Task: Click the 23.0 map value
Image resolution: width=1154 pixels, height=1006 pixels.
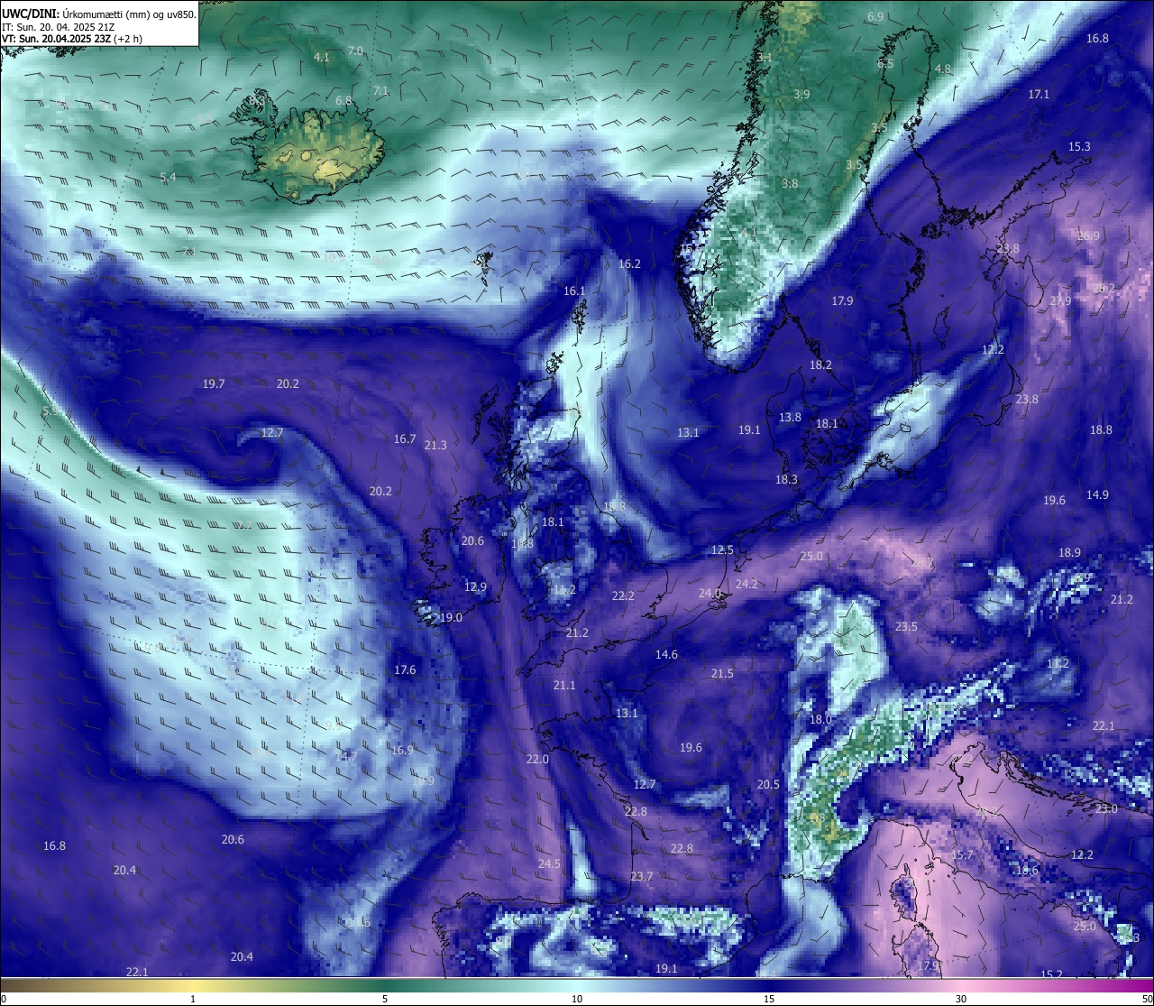Action: pyautogui.click(x=1106, y=809)
